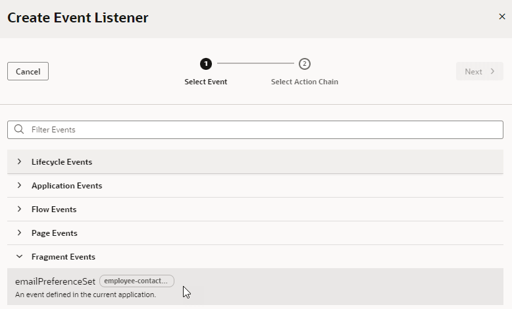Select the emailPreferenceSet event
The image size is (512, 309).
tap(55, 281)
